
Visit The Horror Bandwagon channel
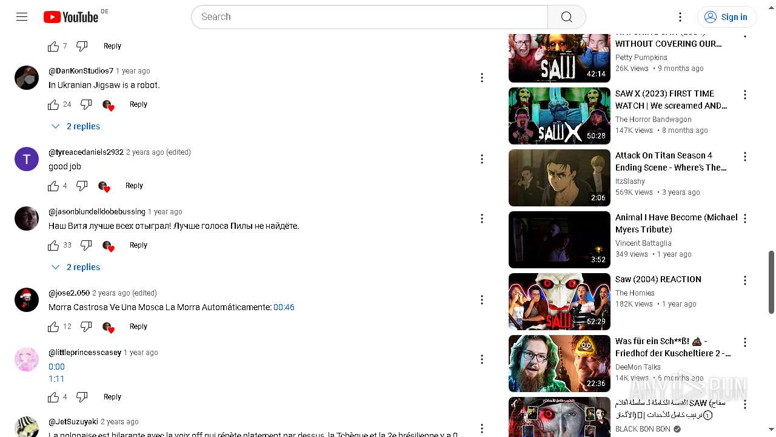(x=654, y=120)
